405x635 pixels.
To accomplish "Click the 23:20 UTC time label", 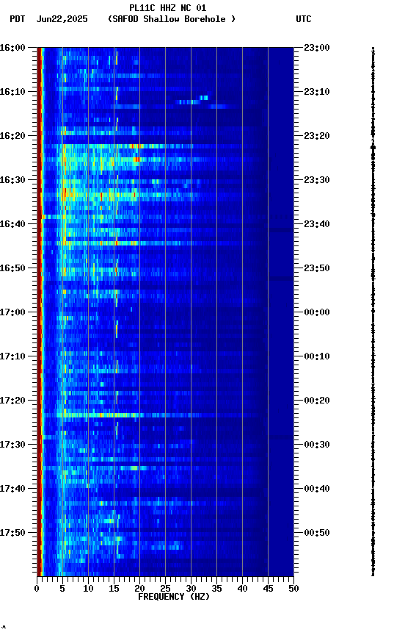I will click(x=317, y=136).
